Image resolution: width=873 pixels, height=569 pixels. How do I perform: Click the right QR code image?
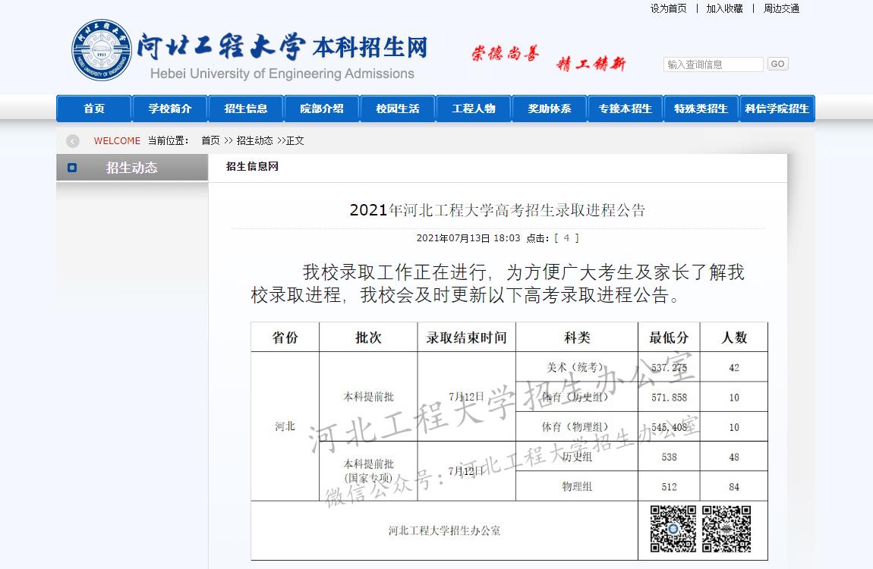pos(726,529)
